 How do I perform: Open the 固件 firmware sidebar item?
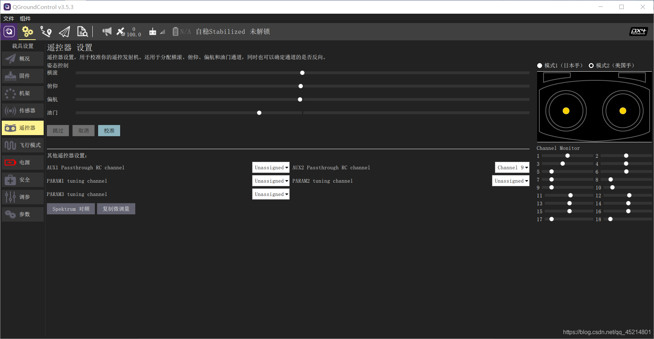tap(23, 76)
